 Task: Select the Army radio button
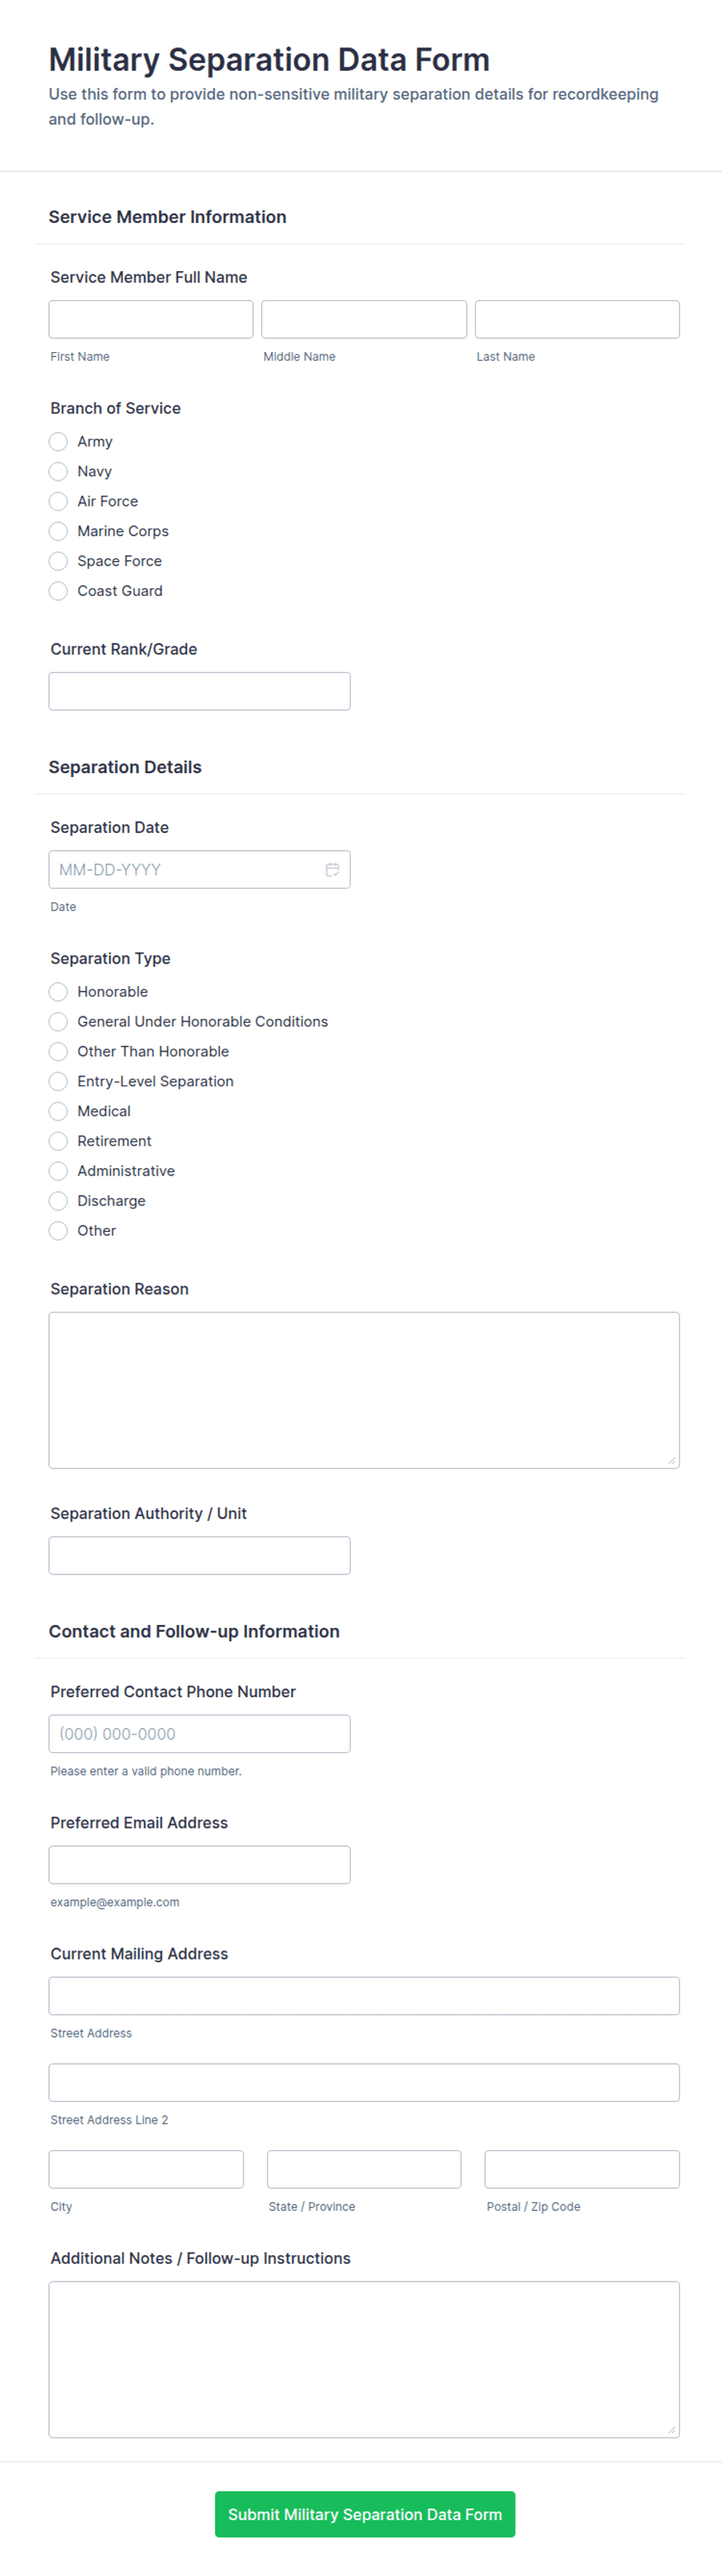pyautogui.click(x=58, y=441)
